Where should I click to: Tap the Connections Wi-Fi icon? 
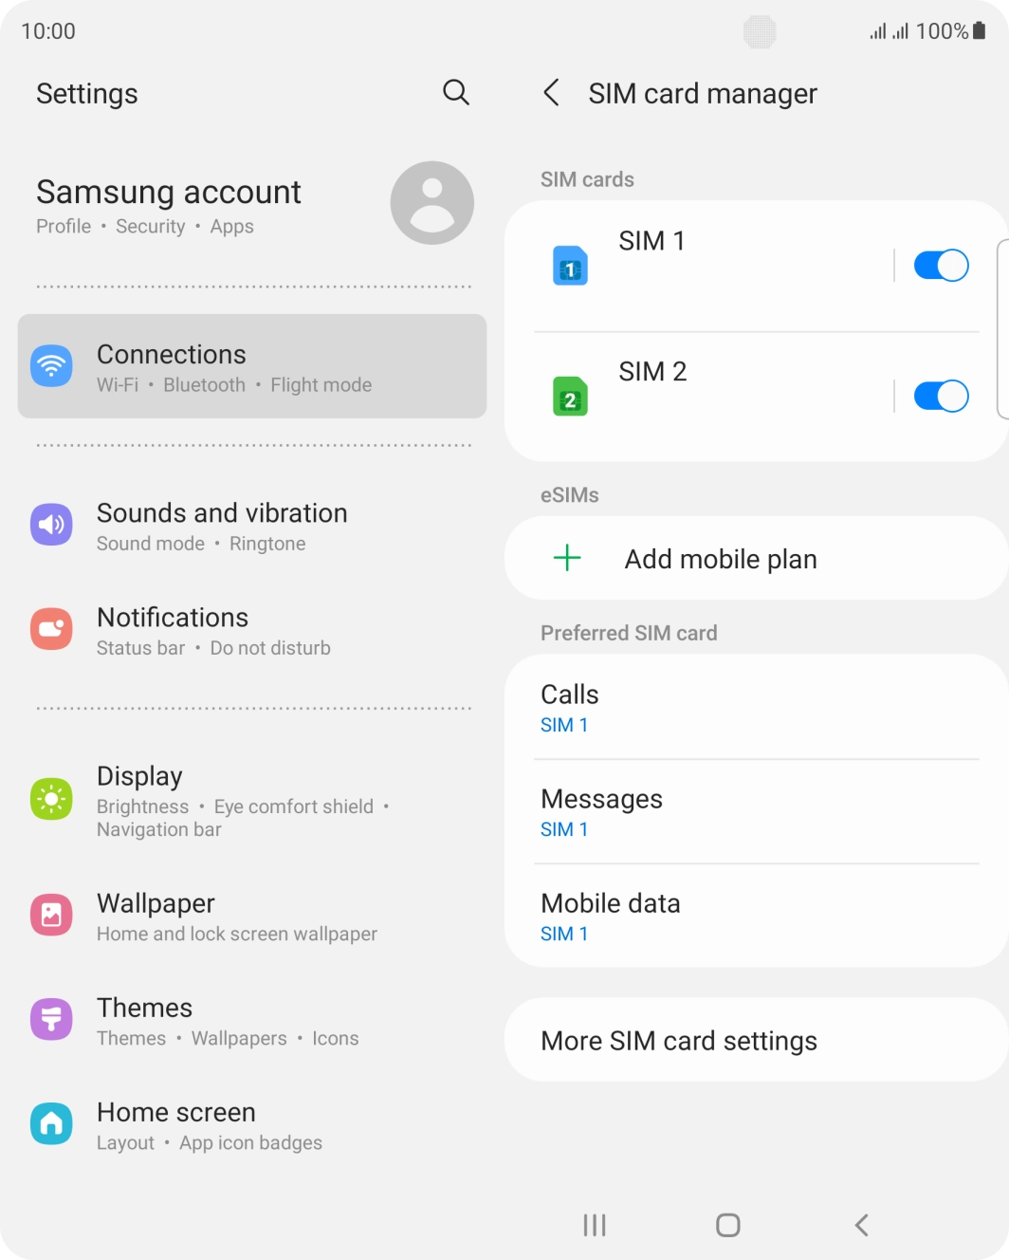pos(51,366)
